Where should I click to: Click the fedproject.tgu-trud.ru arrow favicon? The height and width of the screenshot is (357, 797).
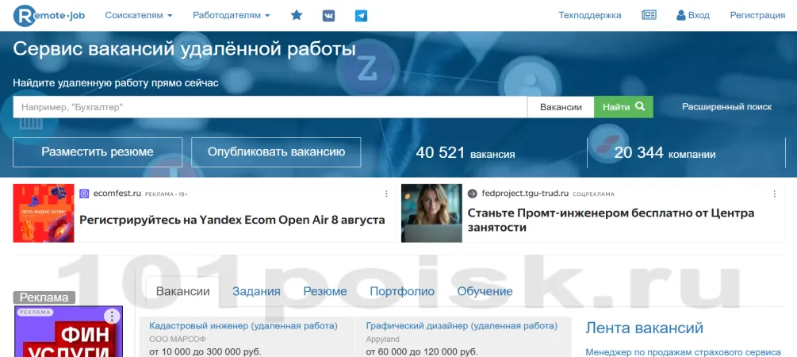coord(472,194)
